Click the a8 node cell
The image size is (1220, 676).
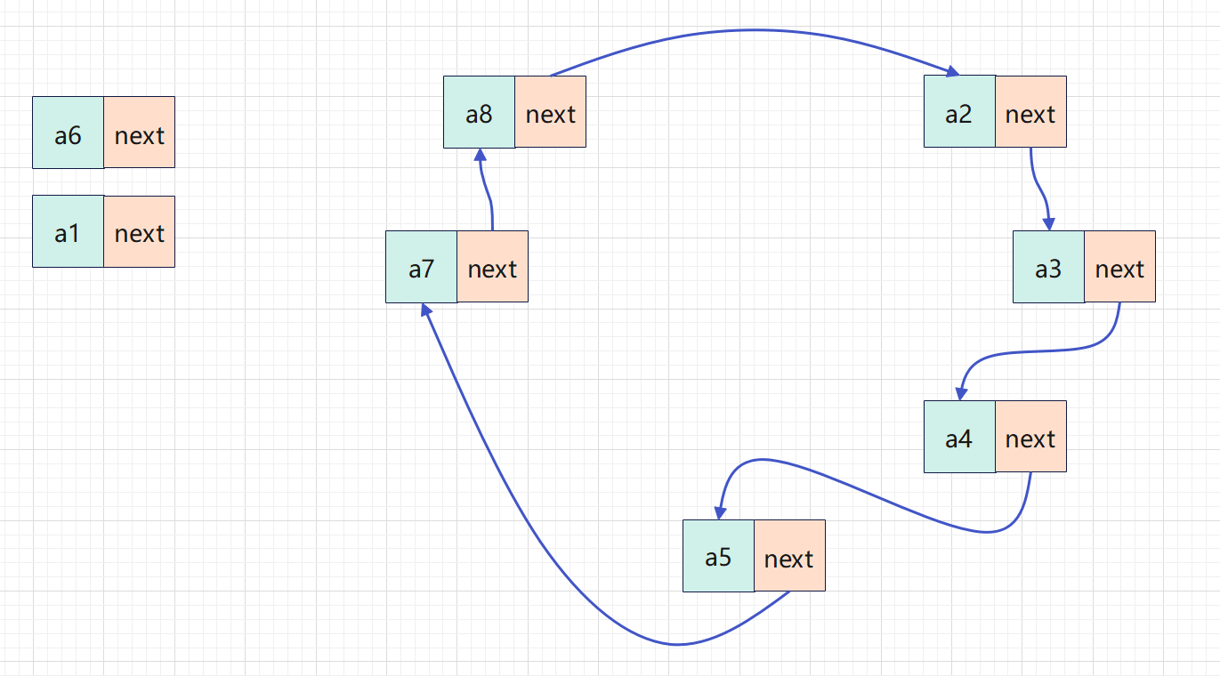click(480, 111)
